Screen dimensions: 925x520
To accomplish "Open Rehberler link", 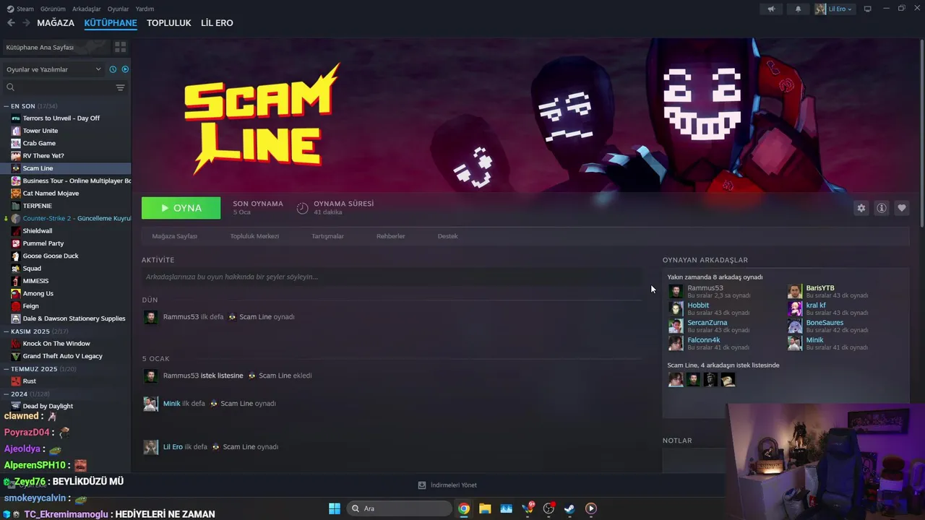I will coord(391,236).
